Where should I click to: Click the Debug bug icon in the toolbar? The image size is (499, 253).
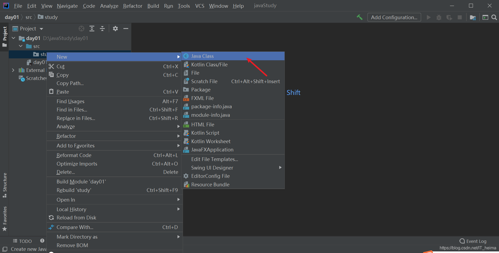pyautogui.click(x=439, y=17)
